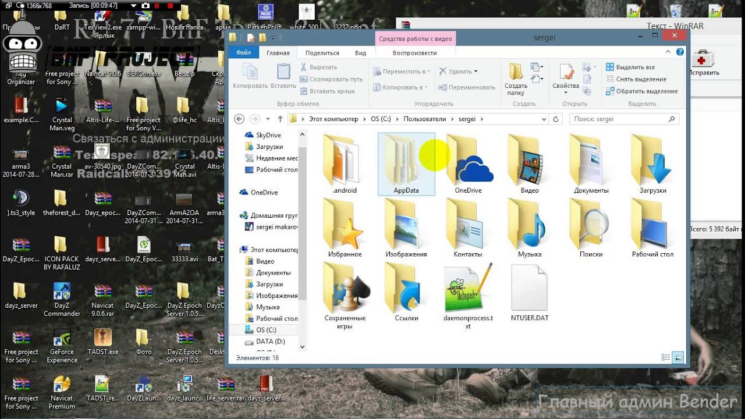Click the Копировать ribbon button

tap(250, 76)
